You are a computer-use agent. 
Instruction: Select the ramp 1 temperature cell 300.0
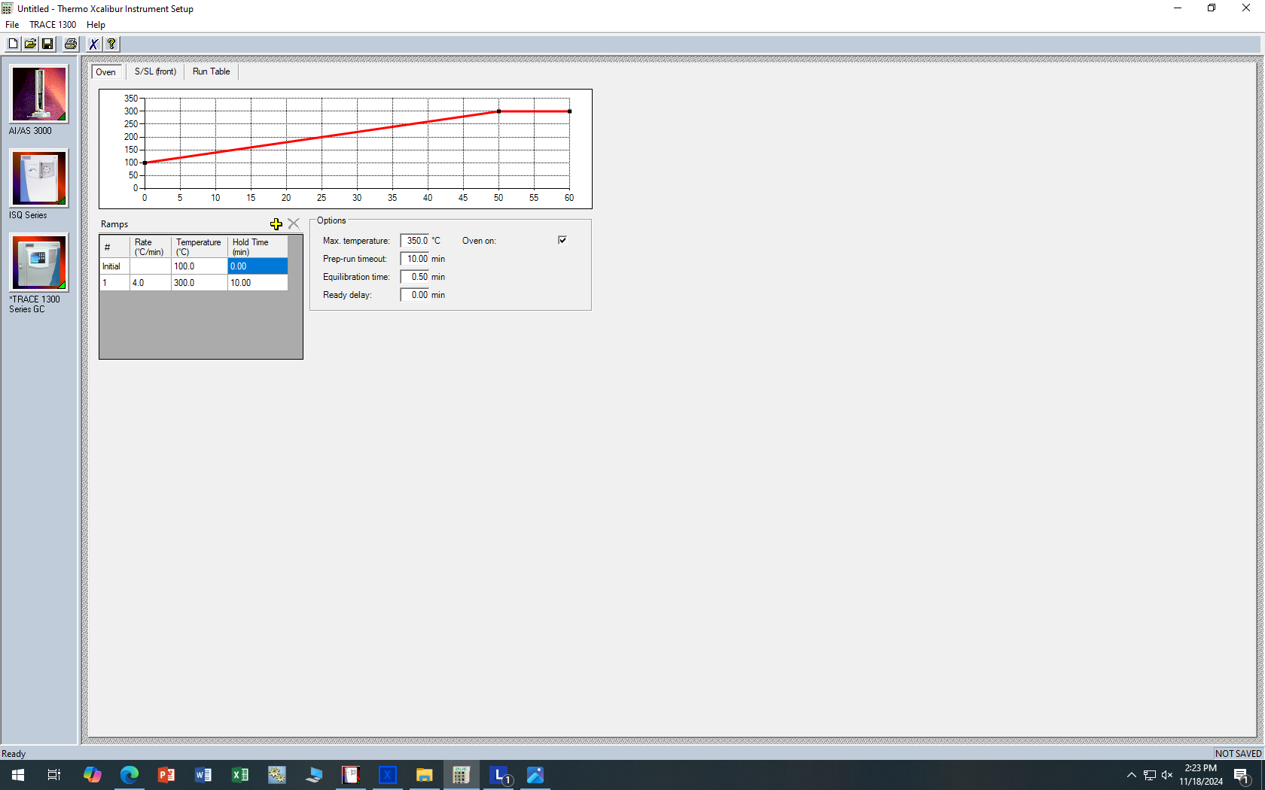199,283
